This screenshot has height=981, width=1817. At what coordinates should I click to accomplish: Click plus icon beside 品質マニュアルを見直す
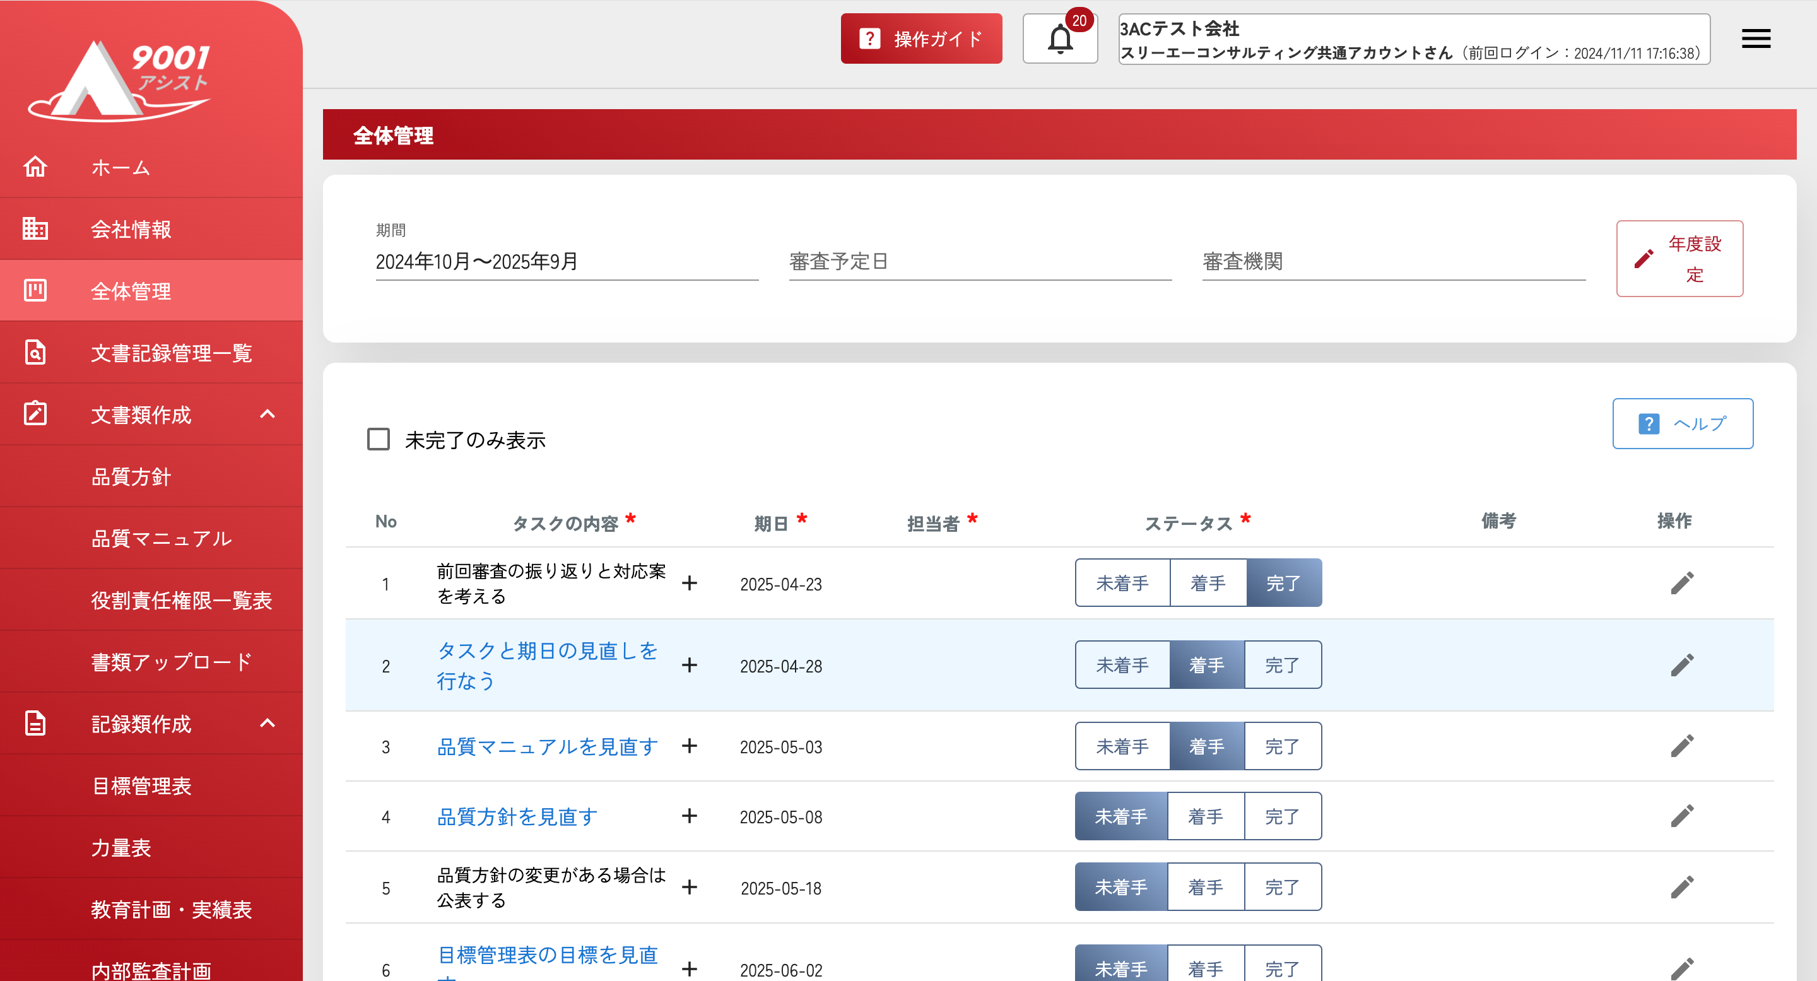(689, 746)
